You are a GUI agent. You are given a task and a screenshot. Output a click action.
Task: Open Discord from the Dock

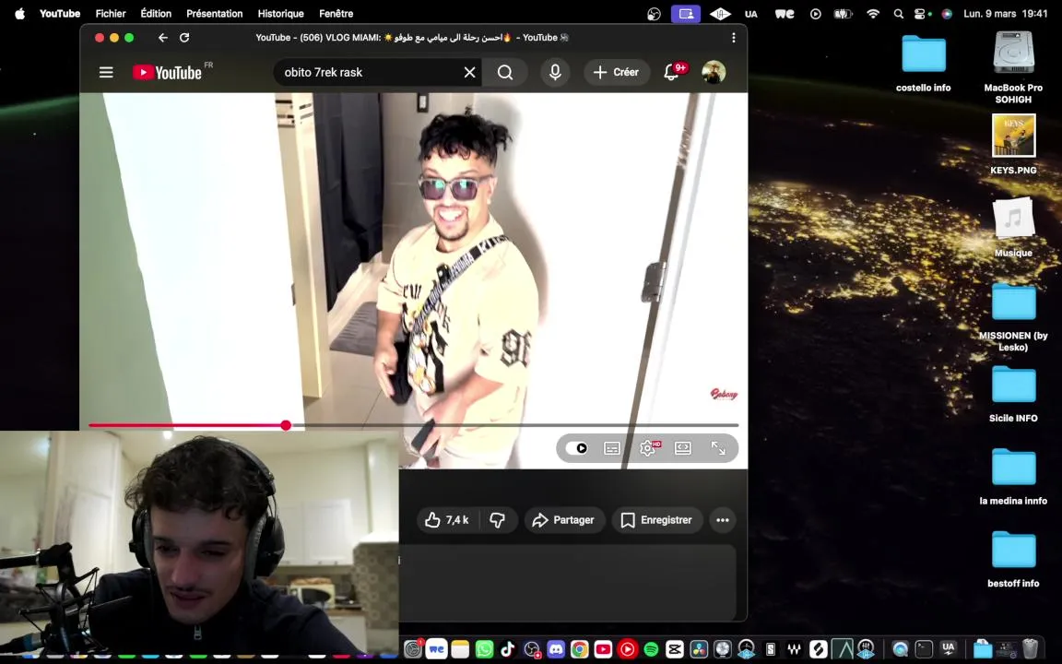tap(555, 648)
